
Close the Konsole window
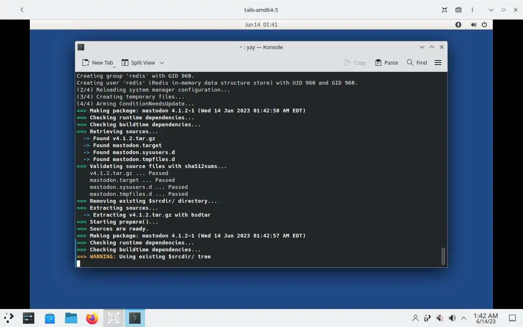(442, 47)
